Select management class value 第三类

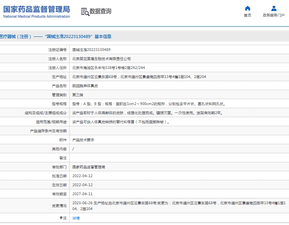(78, 95)
